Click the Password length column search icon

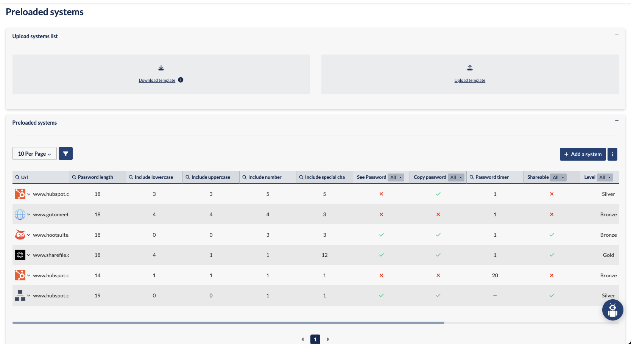tap(74, 177)
